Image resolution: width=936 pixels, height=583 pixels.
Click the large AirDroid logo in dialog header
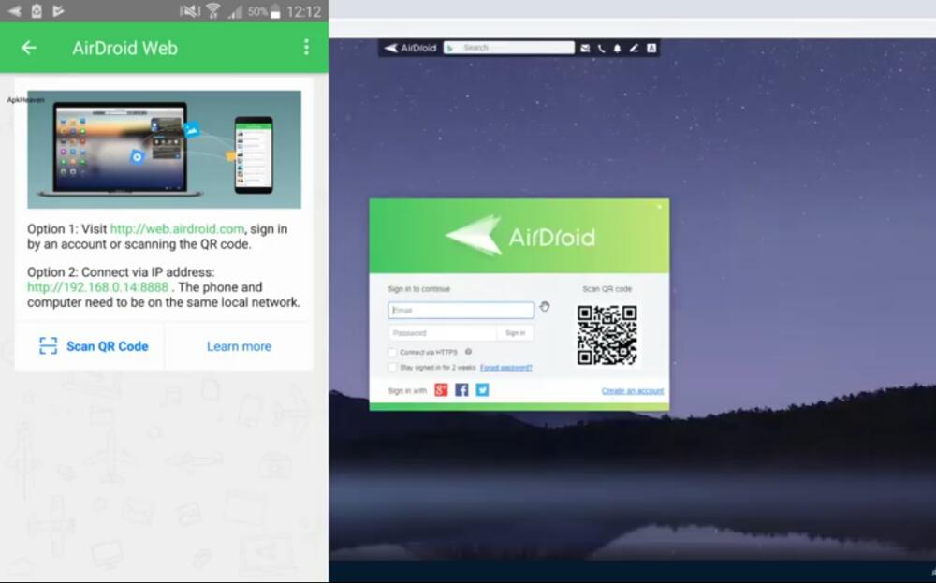520,237
